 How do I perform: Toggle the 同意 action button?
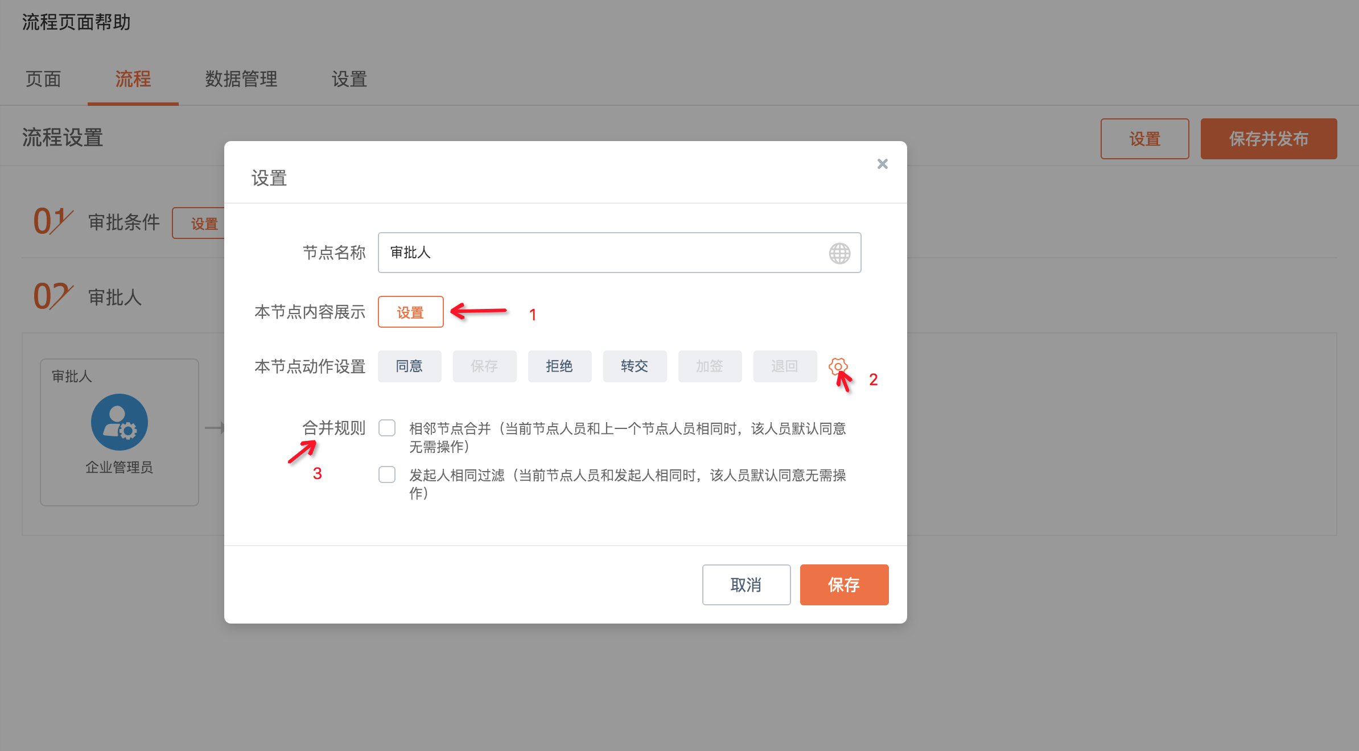409,366
